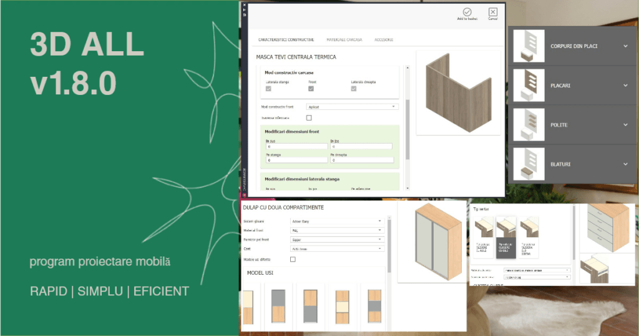Toggle the Front checkbox
This screenshot has width=639, height=336.
click(x=311, y=89)
